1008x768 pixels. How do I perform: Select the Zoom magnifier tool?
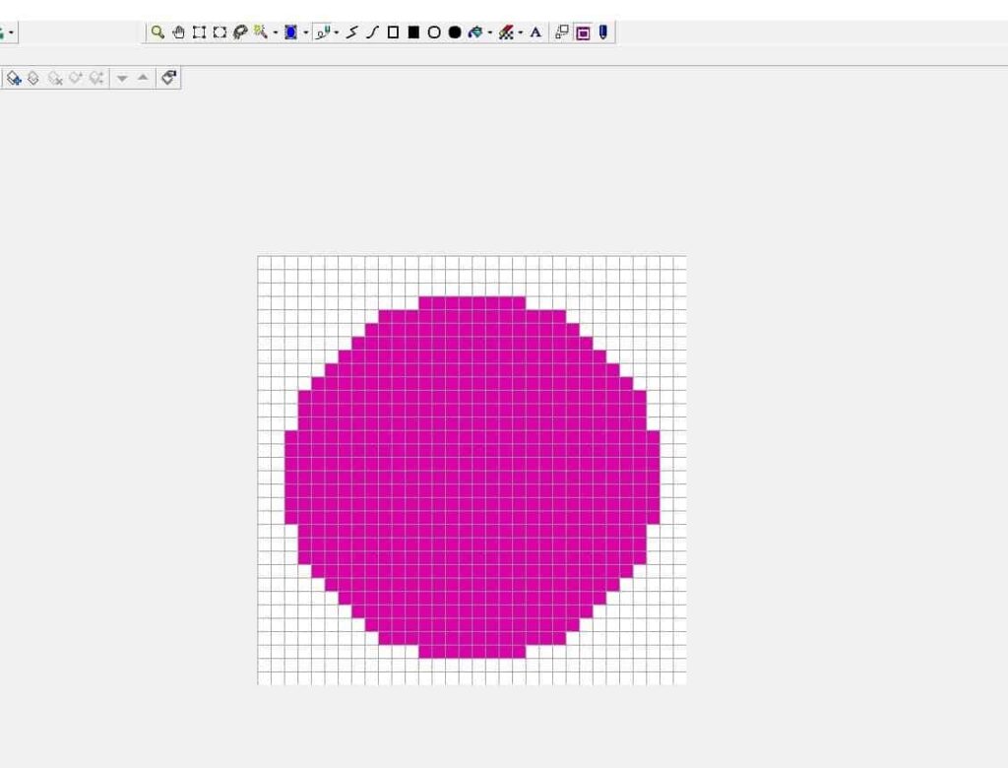157,32
